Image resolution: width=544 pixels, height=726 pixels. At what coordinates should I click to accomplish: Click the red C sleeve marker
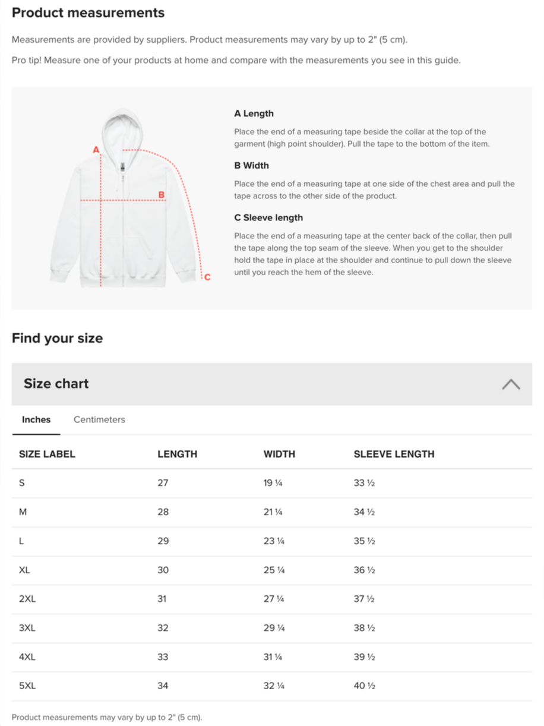(207, 277)
